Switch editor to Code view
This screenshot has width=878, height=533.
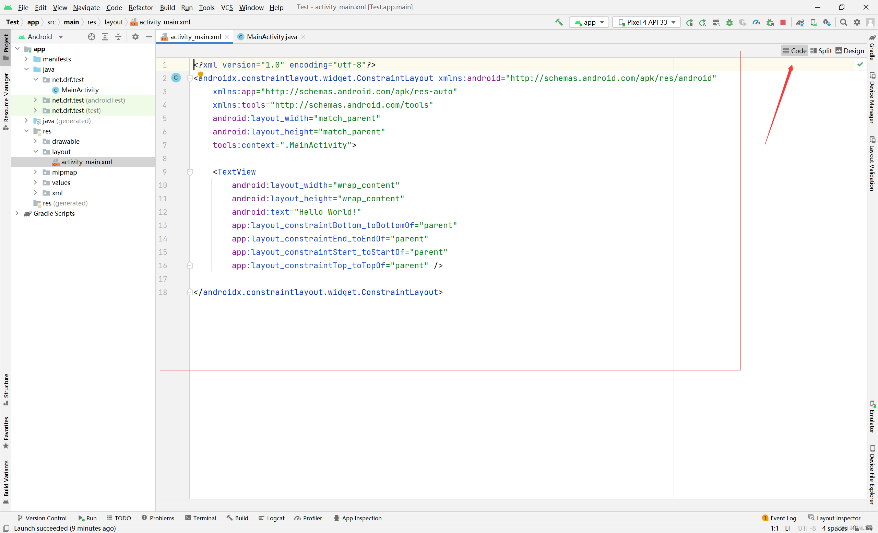(x=794, y=51)
